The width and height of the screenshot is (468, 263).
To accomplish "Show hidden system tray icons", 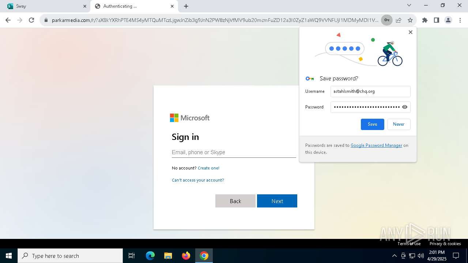I will (394, 256).
